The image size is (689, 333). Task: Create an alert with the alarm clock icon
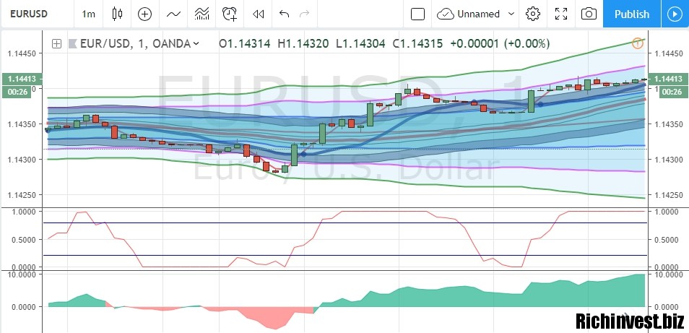(x=230, y=14)
